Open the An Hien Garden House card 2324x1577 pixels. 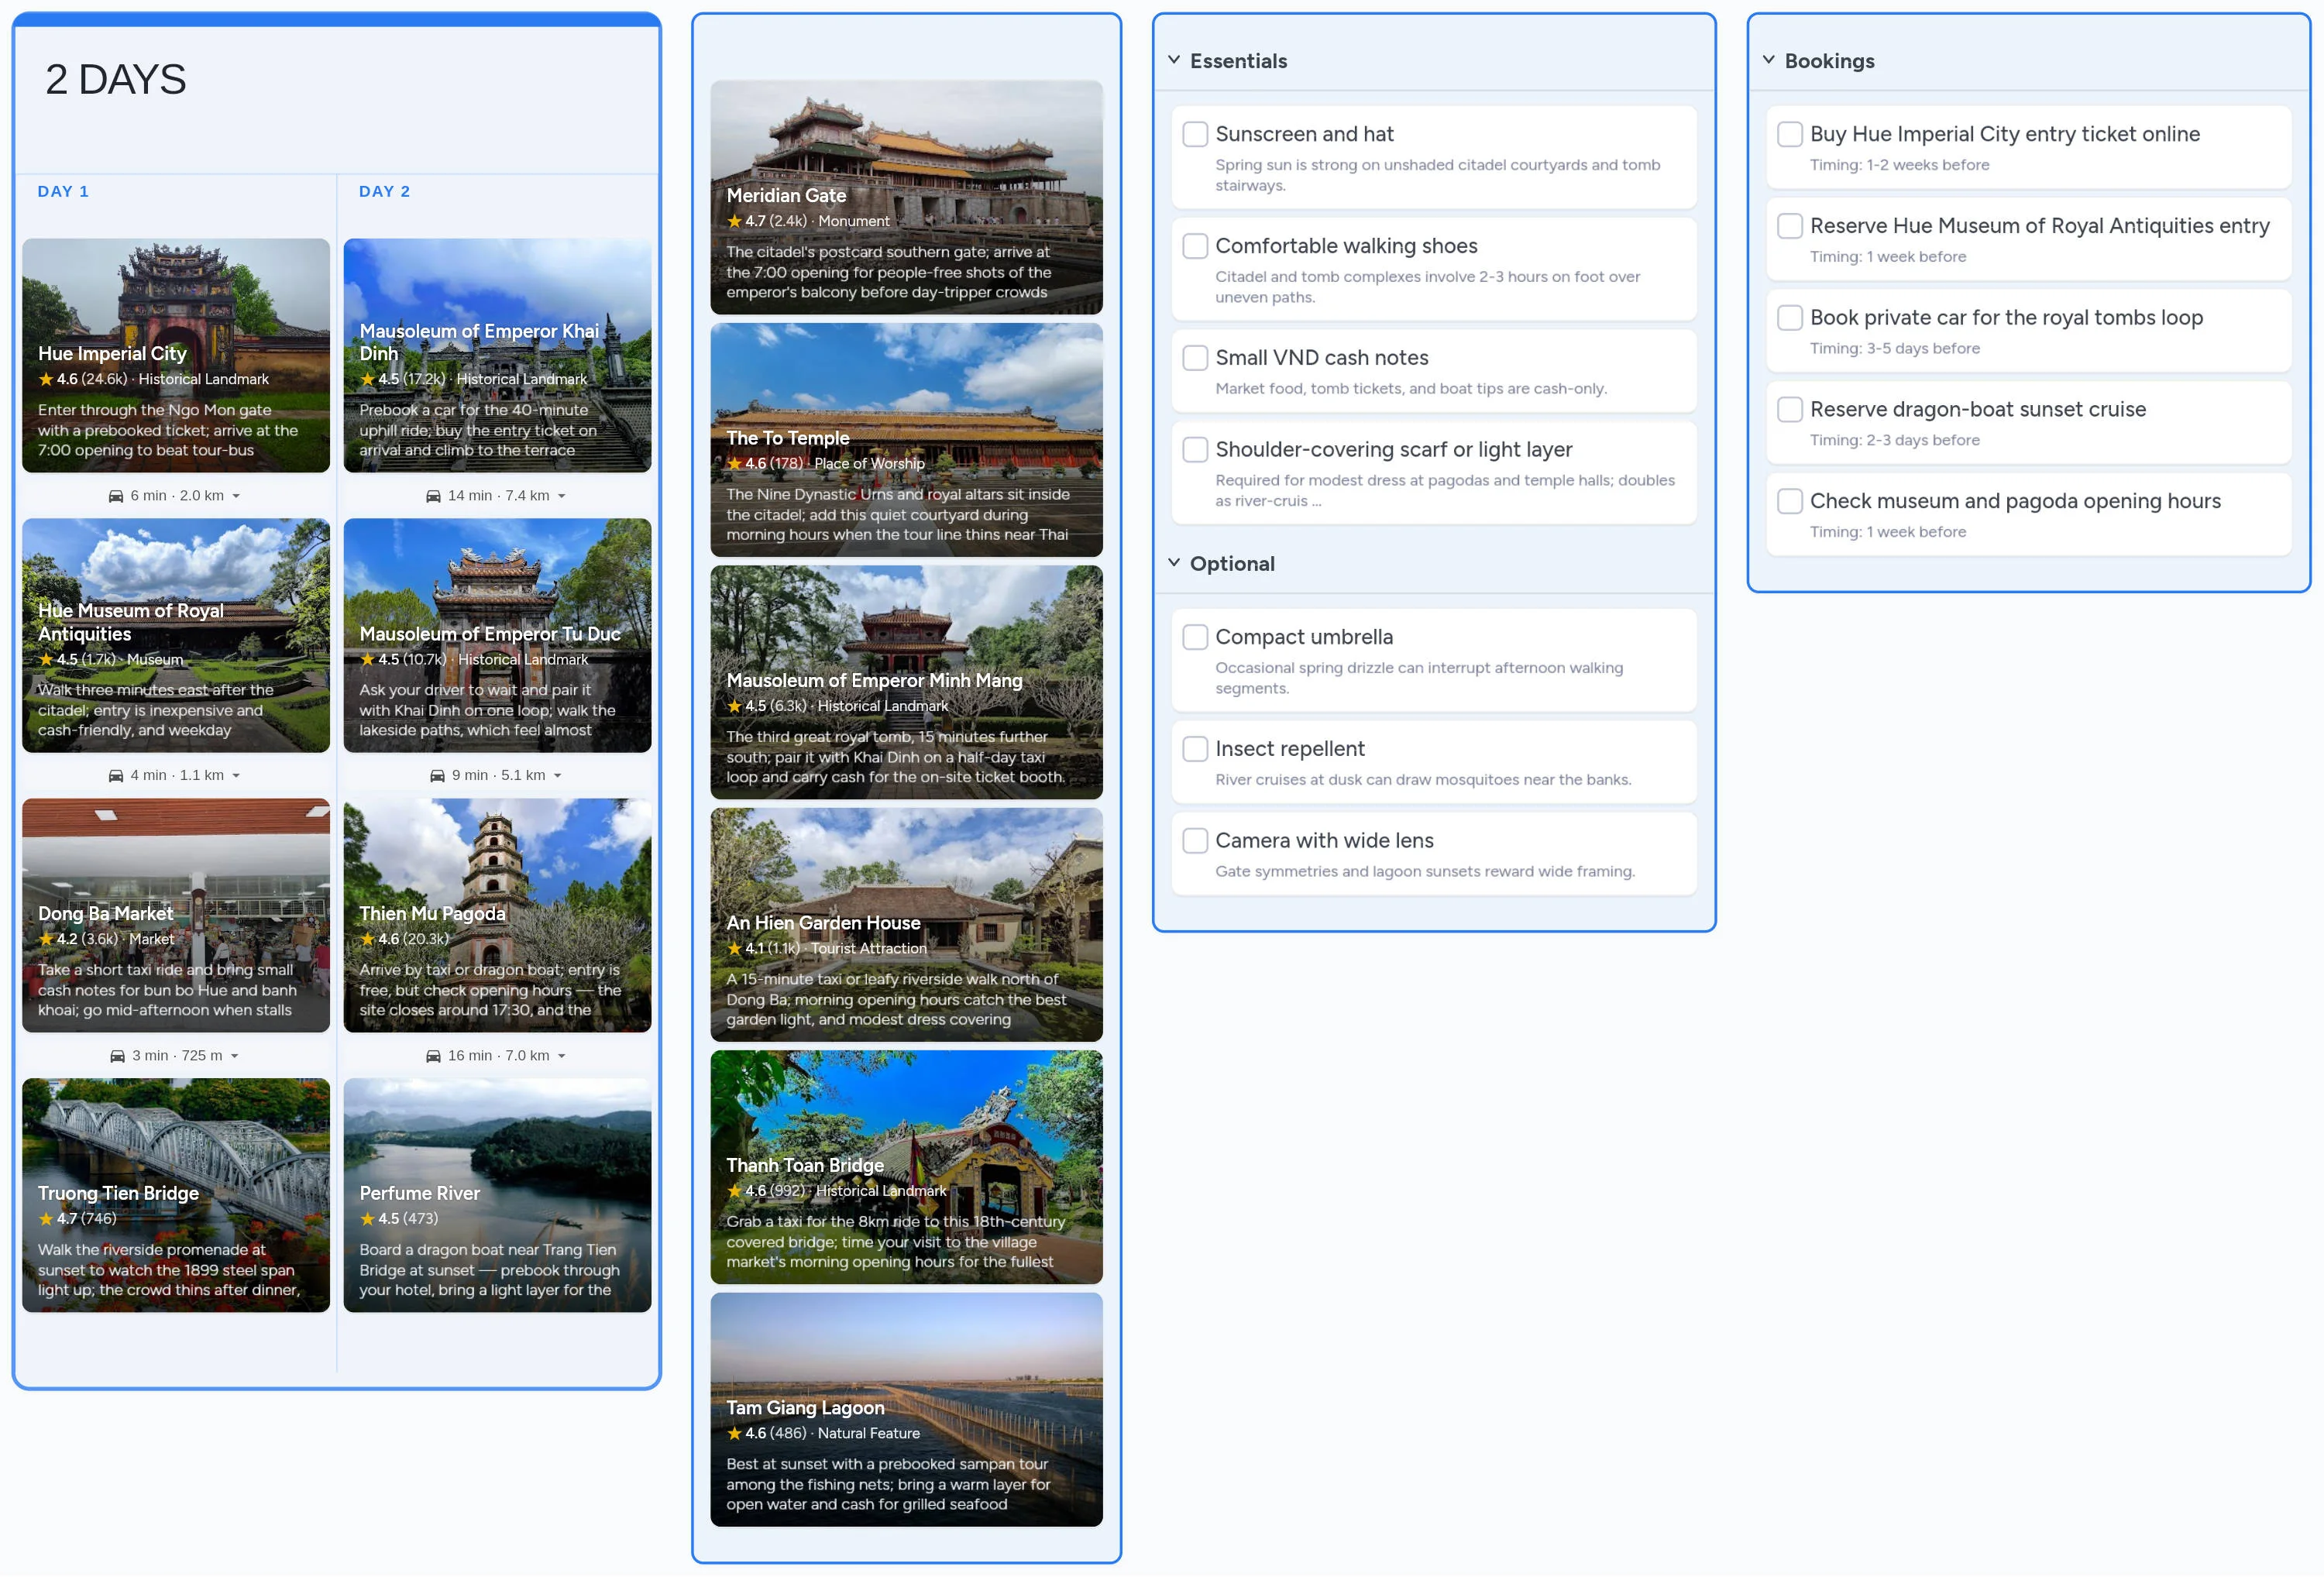(x=906, y=925)
